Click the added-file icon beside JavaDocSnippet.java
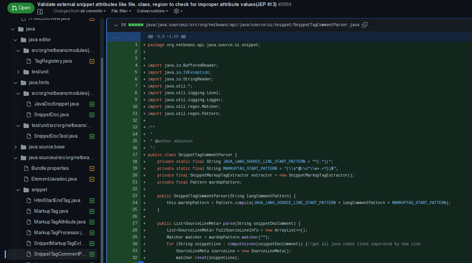 click(92, 104)
